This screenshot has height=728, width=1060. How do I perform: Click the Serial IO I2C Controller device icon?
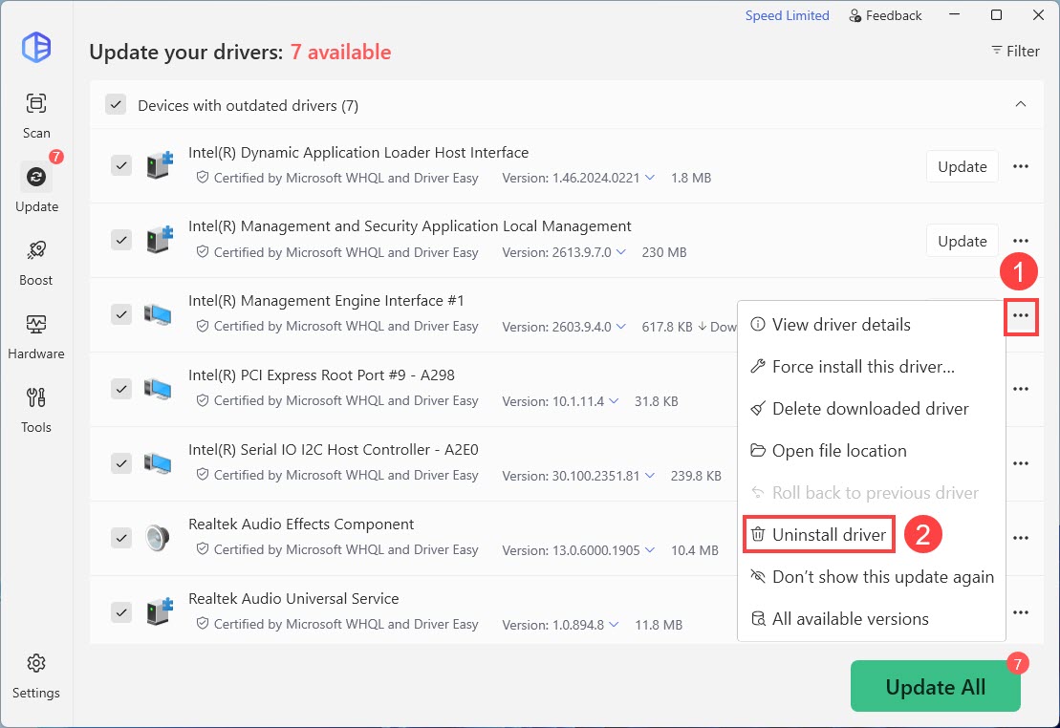(158, 463)
